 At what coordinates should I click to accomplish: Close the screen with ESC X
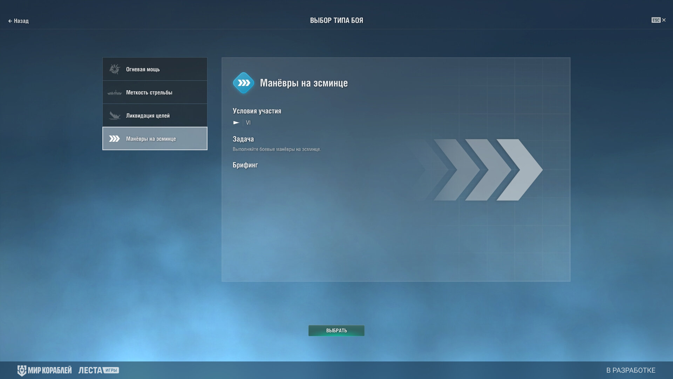[659, 20]
